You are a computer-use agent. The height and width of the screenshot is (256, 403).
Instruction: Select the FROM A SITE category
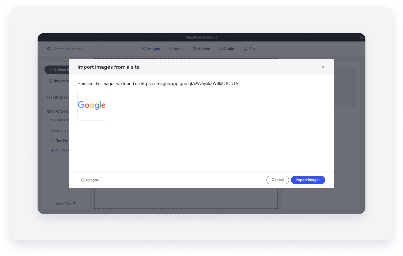coord(59,131)
